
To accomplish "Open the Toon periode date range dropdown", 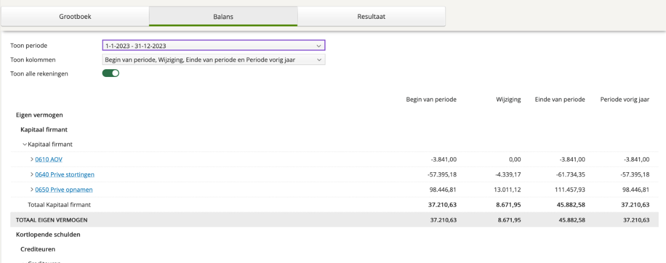I will pos(214,45).
